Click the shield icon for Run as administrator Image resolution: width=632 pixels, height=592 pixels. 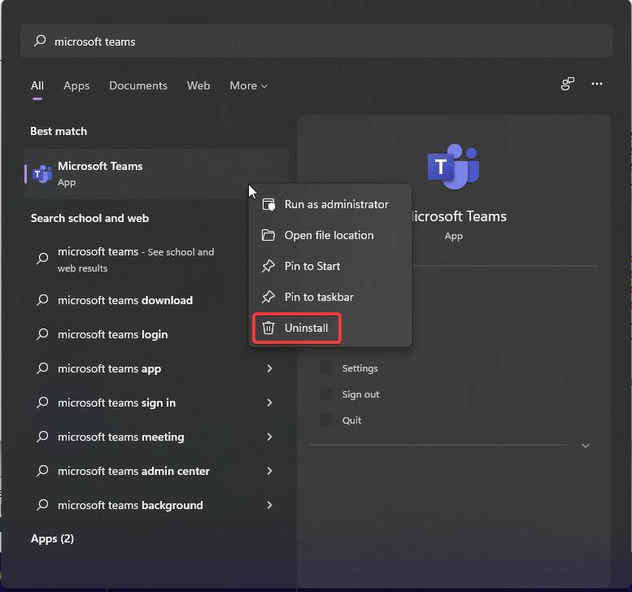(268, 204)
